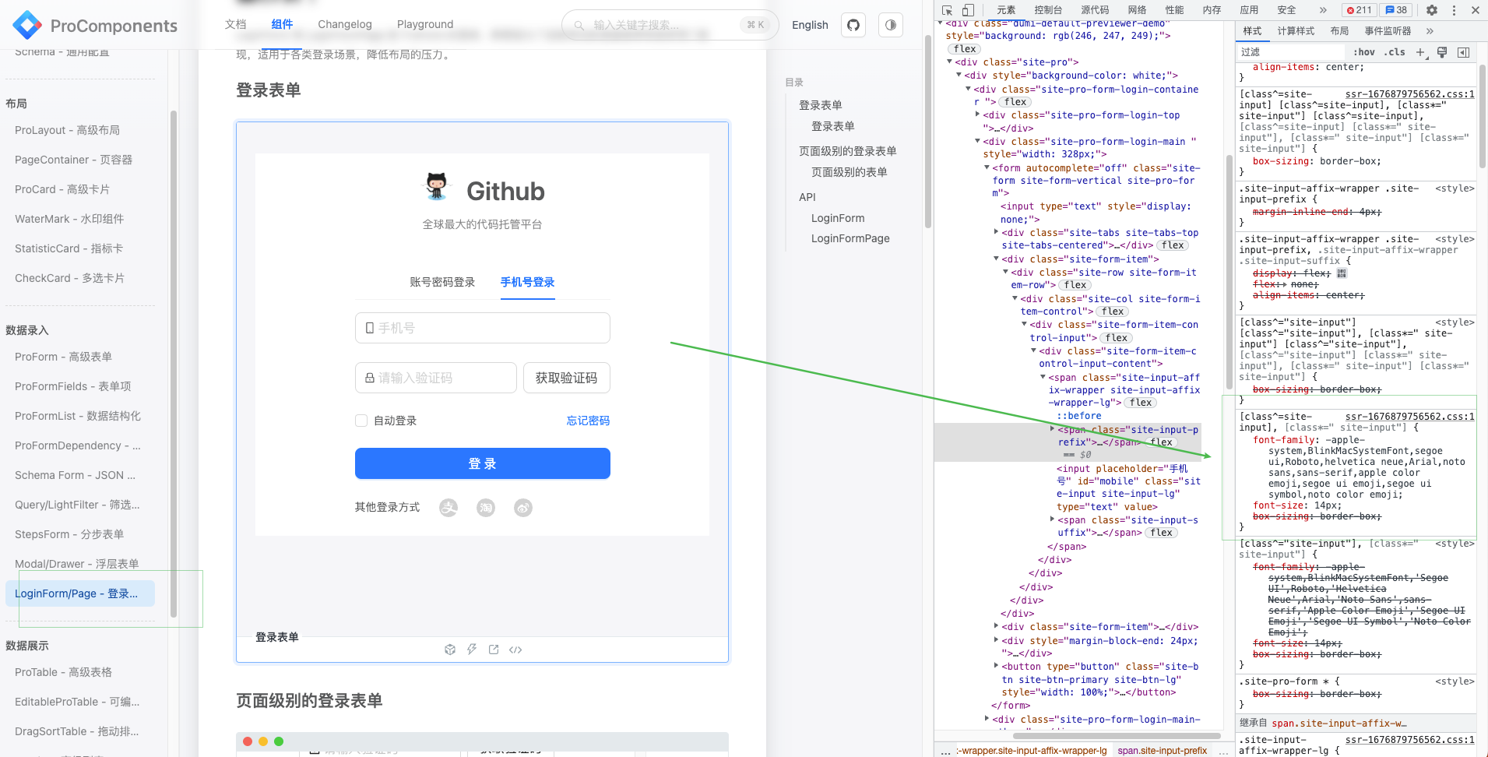Select the inspect element tool in DevTools
The height and width of the screenshot is (757, 1488).
pos(946,10)
